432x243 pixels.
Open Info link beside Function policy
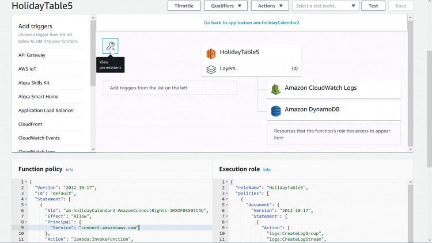(69, 170)
